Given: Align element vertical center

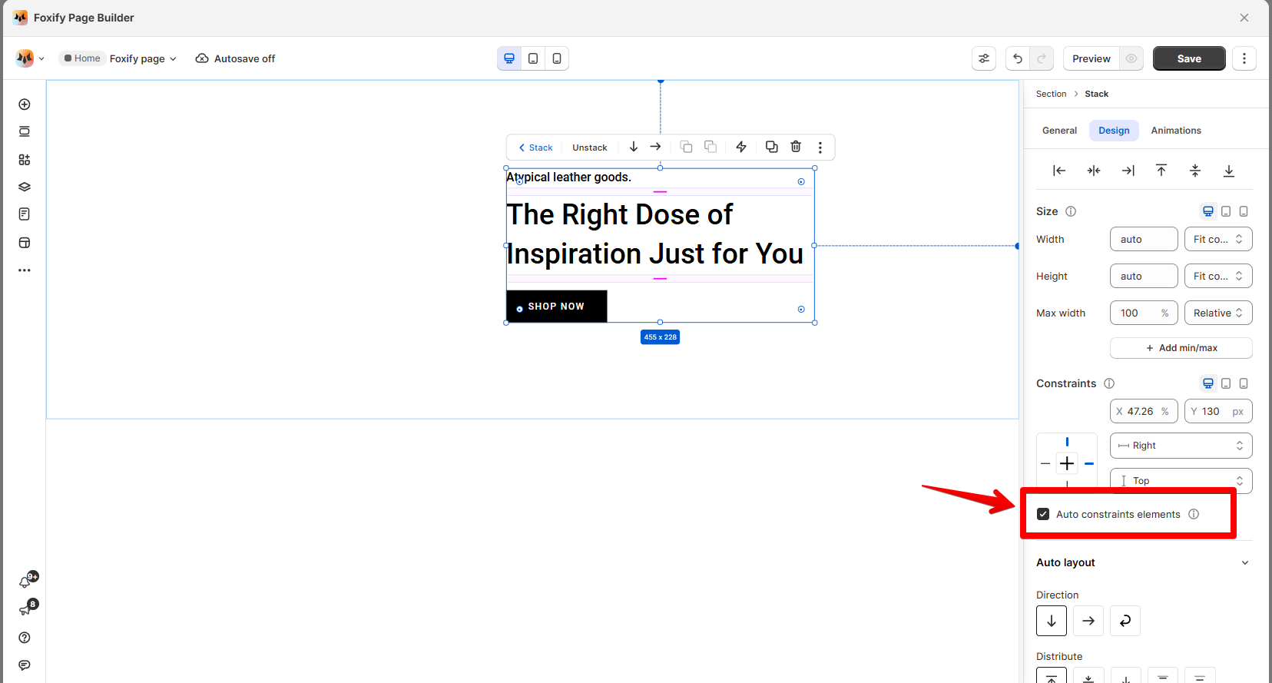Looking at the screenshot, I should [x=1195, y=171].
